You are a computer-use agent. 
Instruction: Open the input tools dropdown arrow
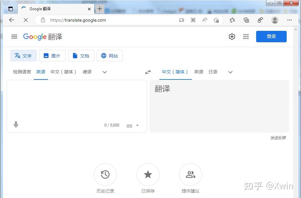coord(137,125)
